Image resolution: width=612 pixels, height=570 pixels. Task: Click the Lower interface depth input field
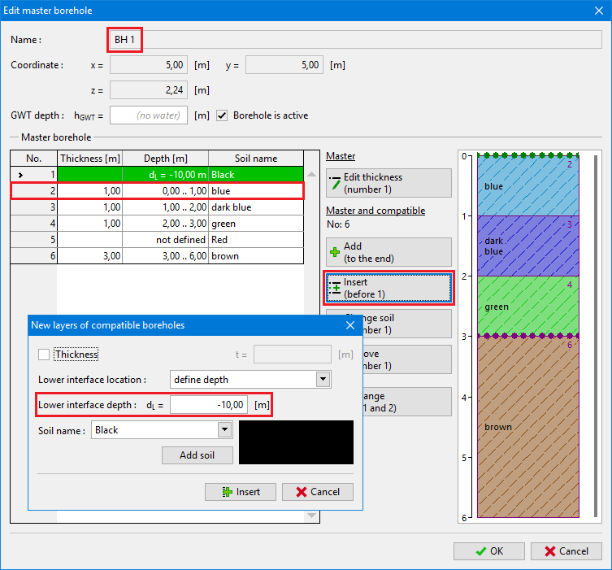(209, 405)
